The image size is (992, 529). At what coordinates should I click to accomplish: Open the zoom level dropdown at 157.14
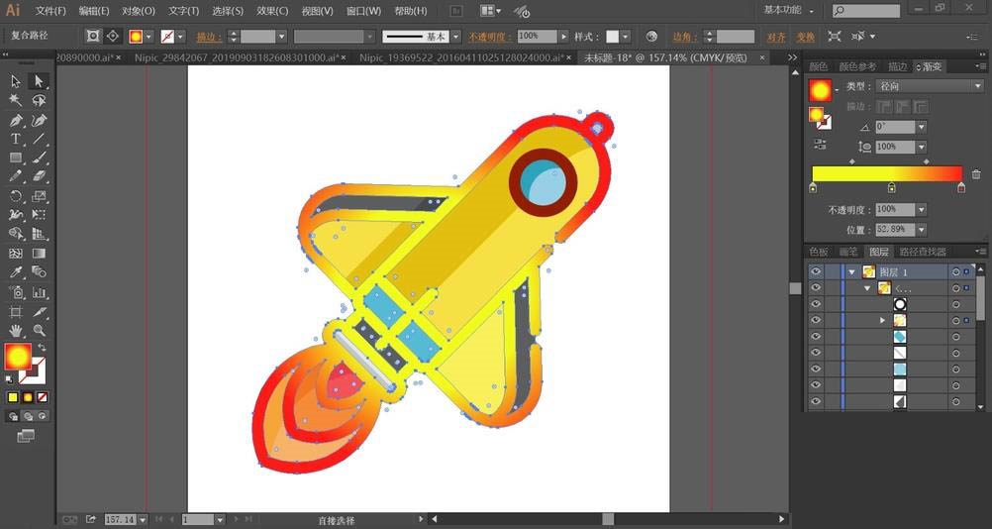pyautogui.click(x=143, y=519)
